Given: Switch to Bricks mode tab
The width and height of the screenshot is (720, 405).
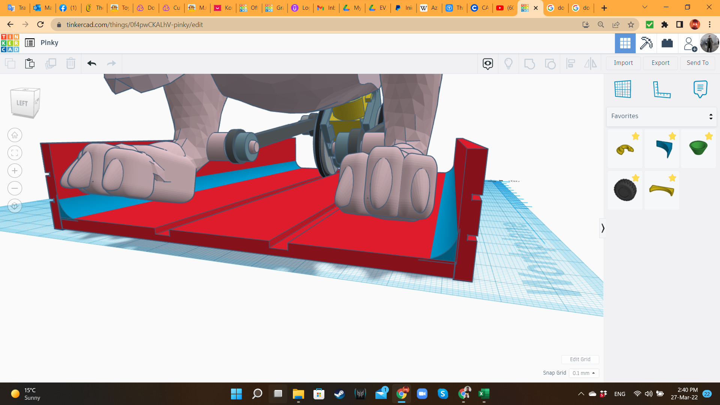Looking at the screenshot, I should tap(667, 43).
